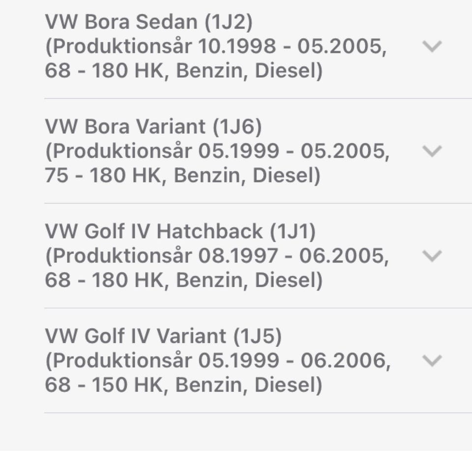This screenshot has width=472, height=451.
Task: Expand the VW Bora Variant chevron
Action: (432, 151)
